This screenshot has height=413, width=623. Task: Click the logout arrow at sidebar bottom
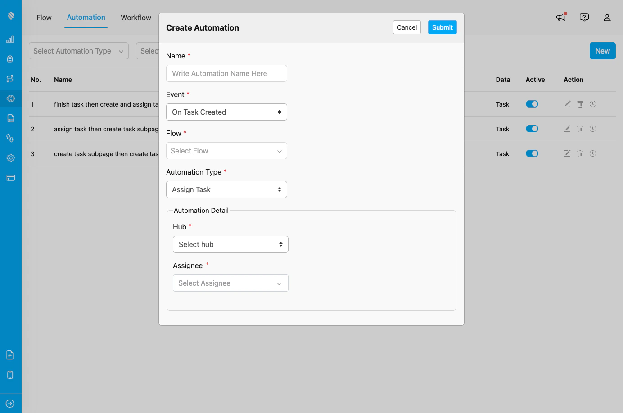pyautogui.click(x=10, y=403)
